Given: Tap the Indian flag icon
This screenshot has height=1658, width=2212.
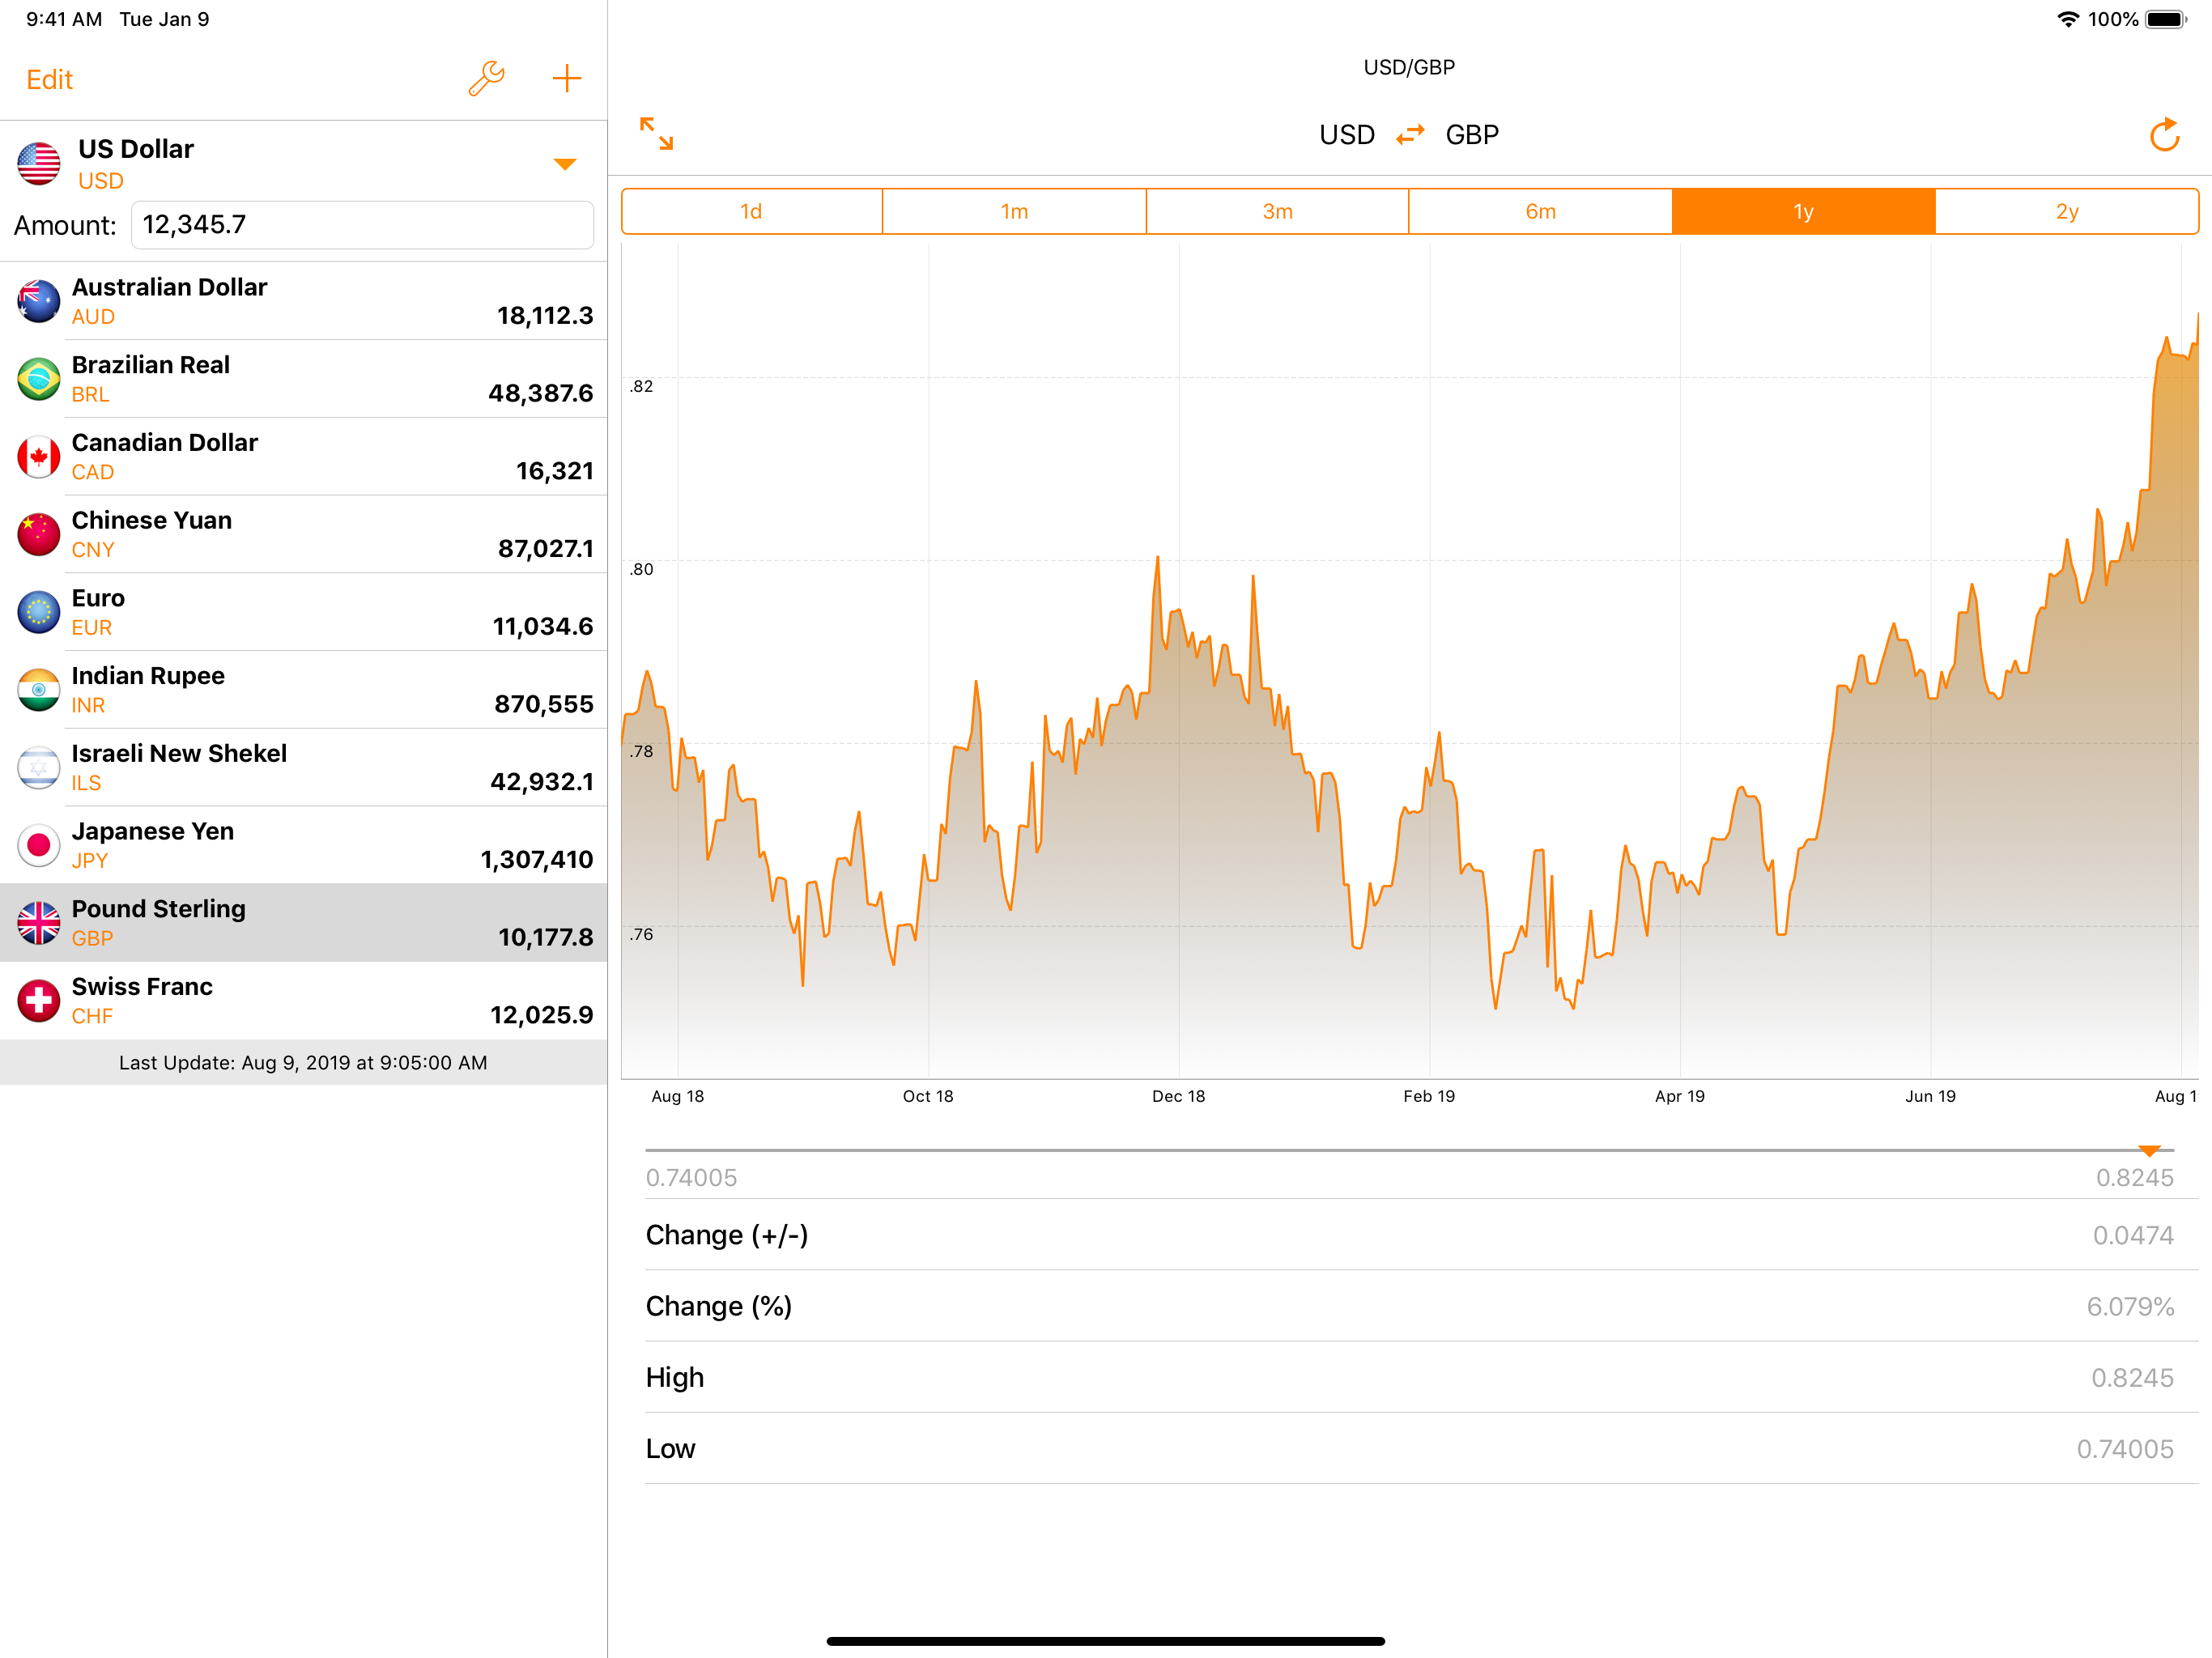Looking at the screenshot, I should [x=39, y=690].
